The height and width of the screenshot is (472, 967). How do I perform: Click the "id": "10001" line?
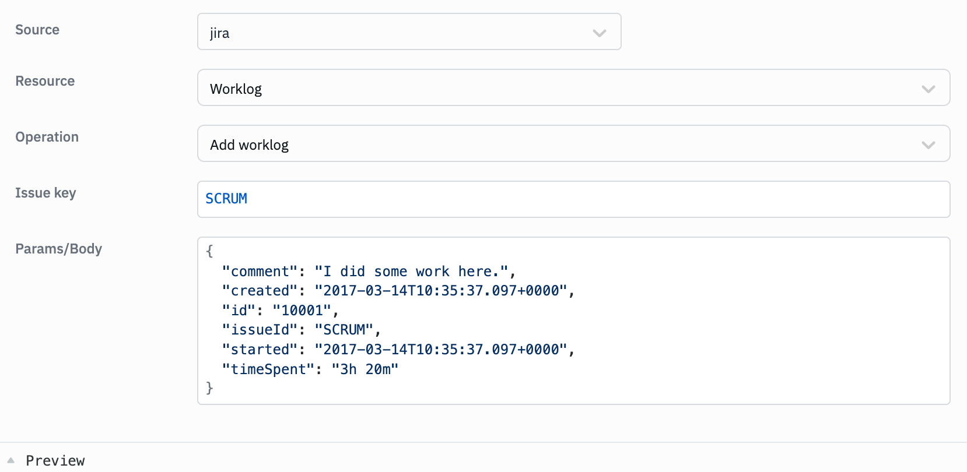pos(280,311)
